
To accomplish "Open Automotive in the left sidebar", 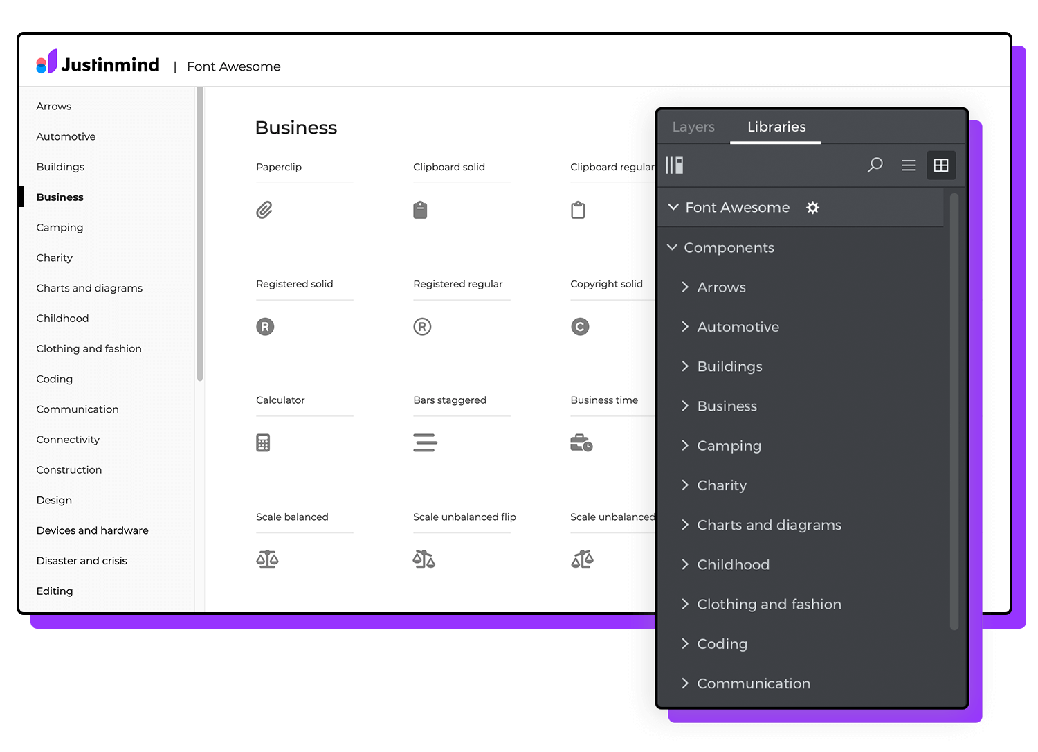I will [66, 136].
